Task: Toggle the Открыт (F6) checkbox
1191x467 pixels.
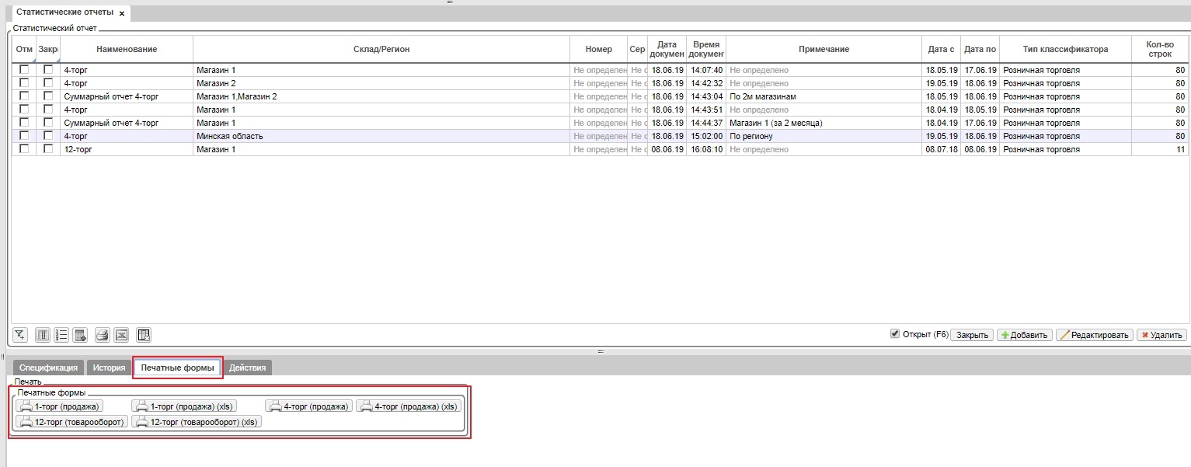Action: click(895, 334)
